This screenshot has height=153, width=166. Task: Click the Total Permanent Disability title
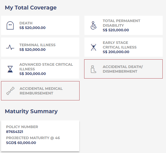(121, 23)
